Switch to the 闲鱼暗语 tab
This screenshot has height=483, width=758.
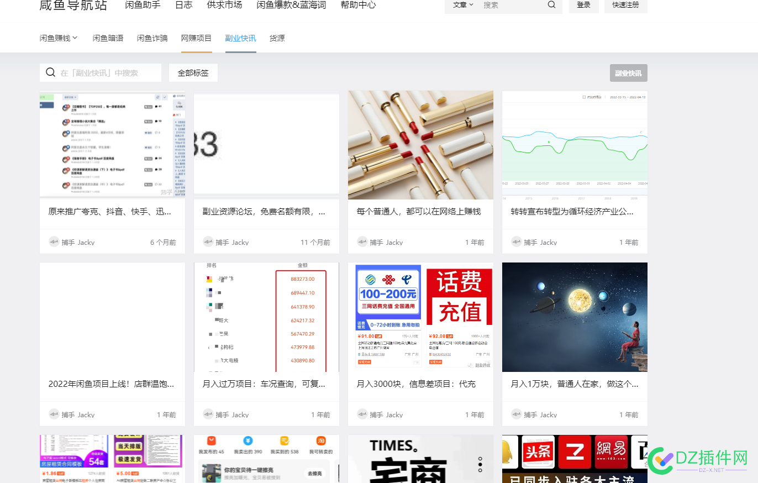[108, 38]
